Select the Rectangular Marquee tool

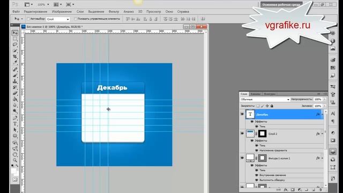pos(15,39)
